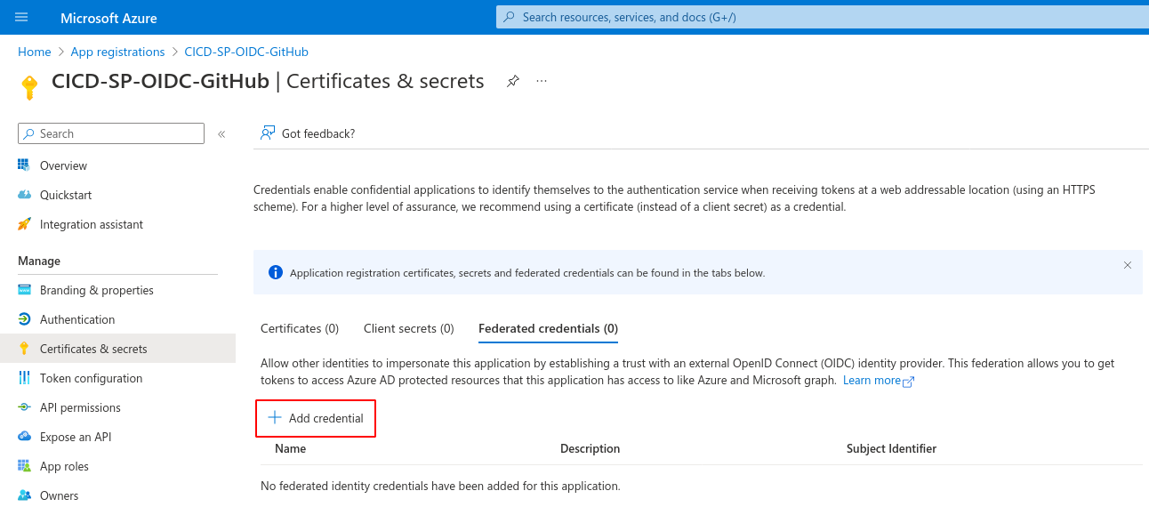The height and width of the screenshot is (515, 1149).
Task: Click the Branding & properties icon
Action: point(24,290)
